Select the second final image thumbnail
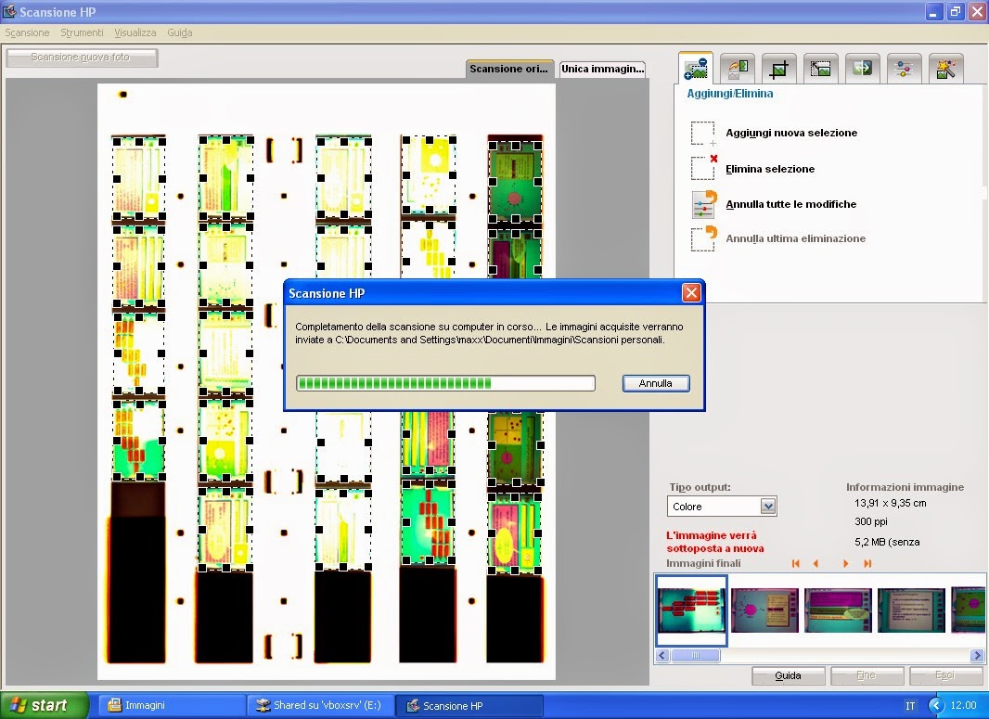The width and height of the screenshot is (989, 719). (x=764, y=610)
